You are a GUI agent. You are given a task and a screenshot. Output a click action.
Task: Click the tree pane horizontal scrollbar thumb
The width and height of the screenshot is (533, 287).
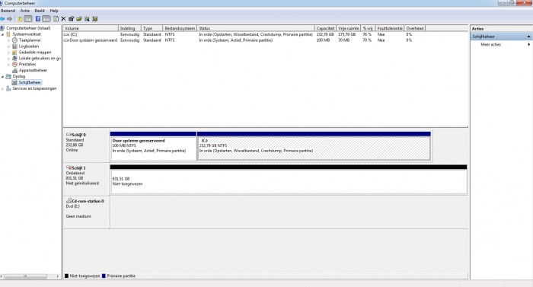point(25,276)
